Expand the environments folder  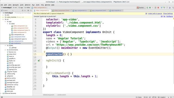[5, 50]
